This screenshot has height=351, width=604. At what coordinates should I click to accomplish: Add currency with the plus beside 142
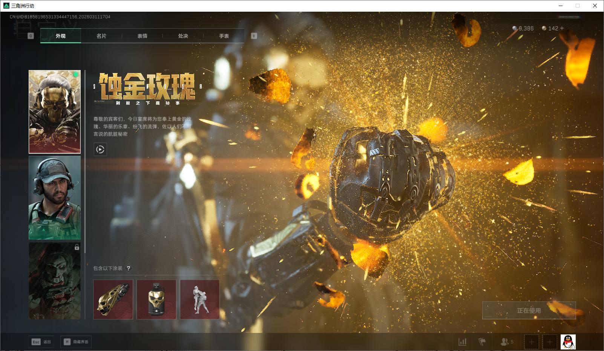tap(562, 28)
